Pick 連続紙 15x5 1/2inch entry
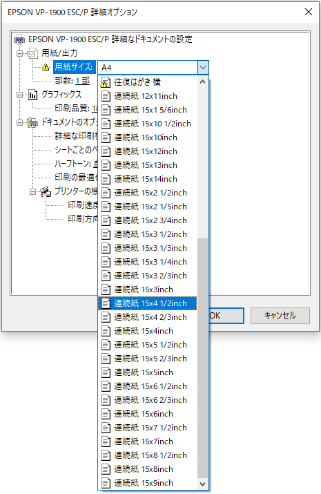This screenshot has height=494, width=321. coord(147,345)
